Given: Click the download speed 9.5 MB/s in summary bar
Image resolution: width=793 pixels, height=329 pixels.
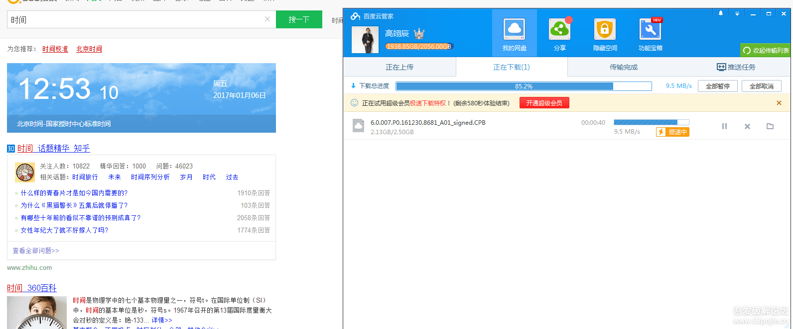Looking at the screenshot, I should click(x=679, y=86).
